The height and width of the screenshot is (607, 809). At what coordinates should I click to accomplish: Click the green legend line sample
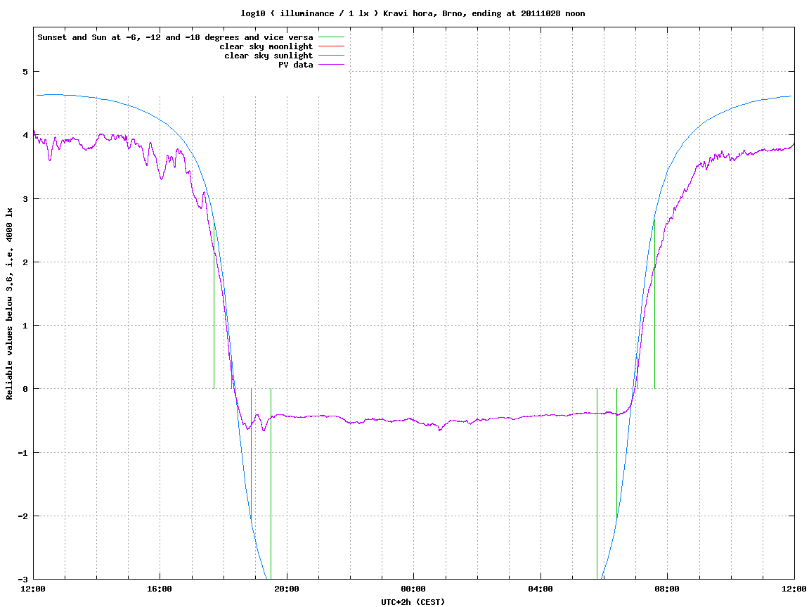(331, 37)
